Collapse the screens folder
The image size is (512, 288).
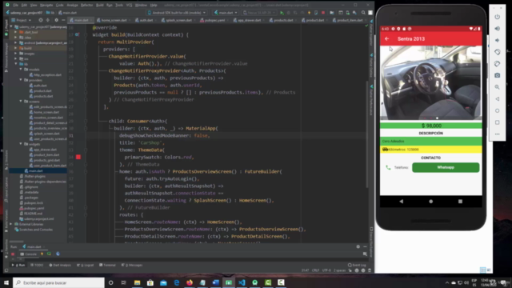[x=22, y=102]
